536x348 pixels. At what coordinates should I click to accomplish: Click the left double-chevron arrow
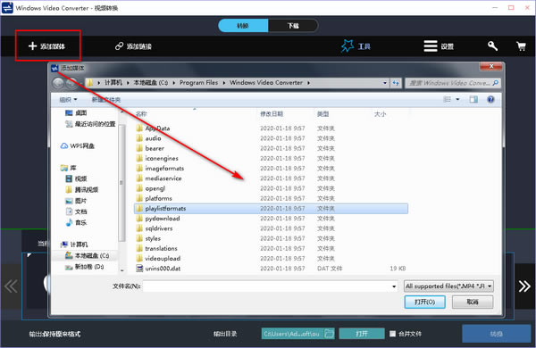coord(11,286)
